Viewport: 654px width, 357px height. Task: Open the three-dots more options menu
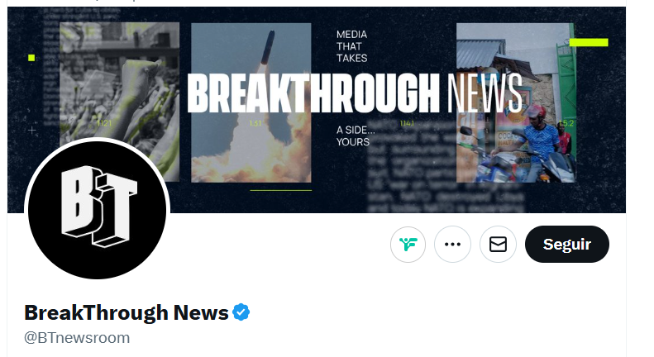tap(452, 245)
